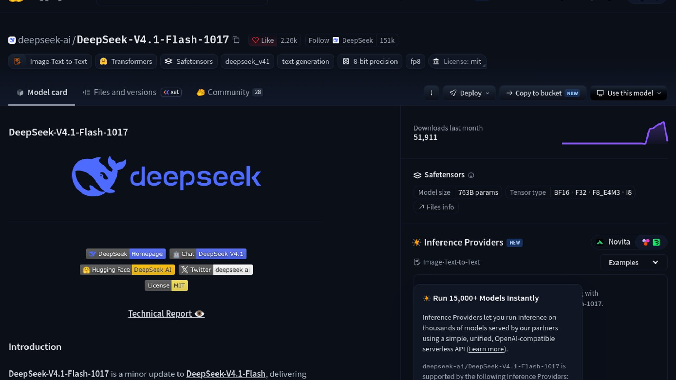
Task: Click the DeepSeek whale logo image
Action: click(x=166, y=176)
